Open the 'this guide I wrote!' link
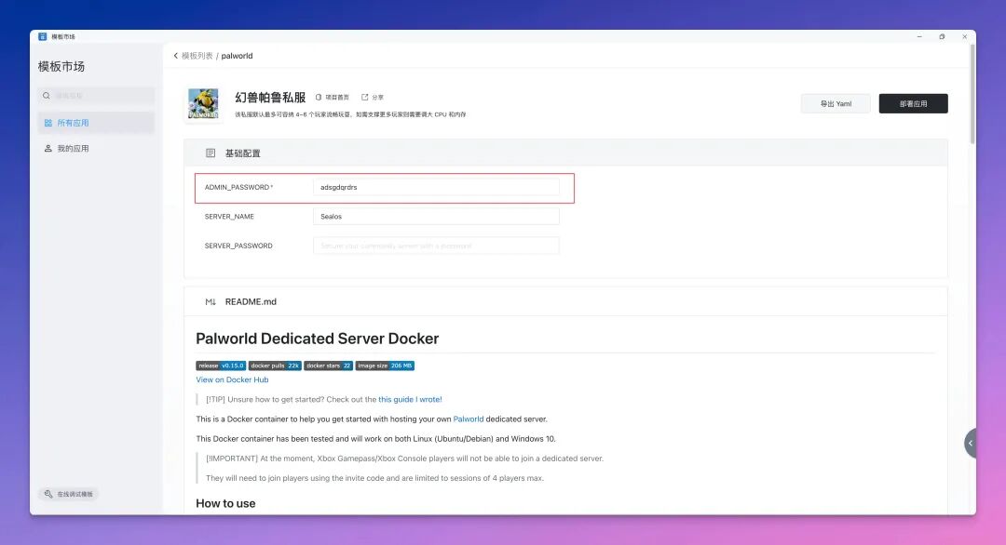The width and height of the screenshot is (1006, 545). [x=410, y=399]
